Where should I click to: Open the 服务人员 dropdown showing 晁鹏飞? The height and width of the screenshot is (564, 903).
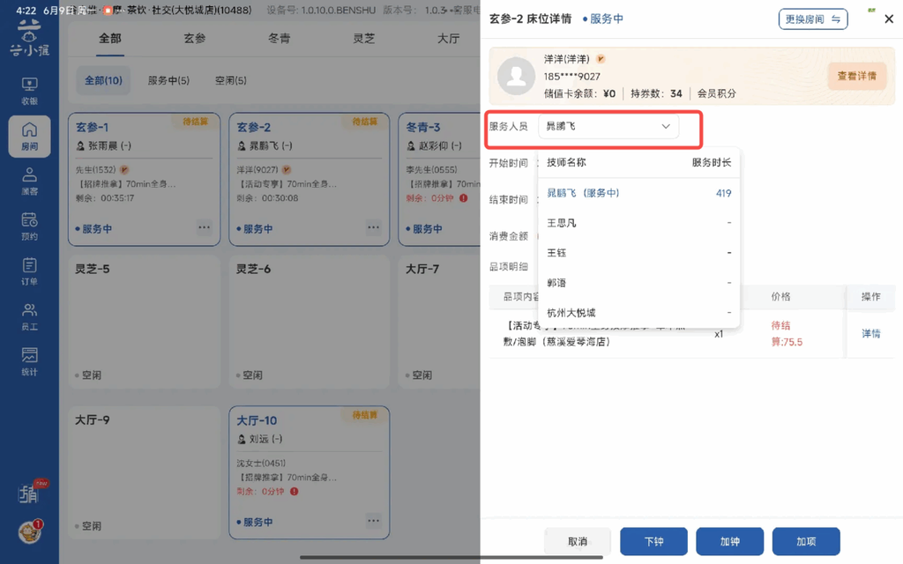point(608,126)
